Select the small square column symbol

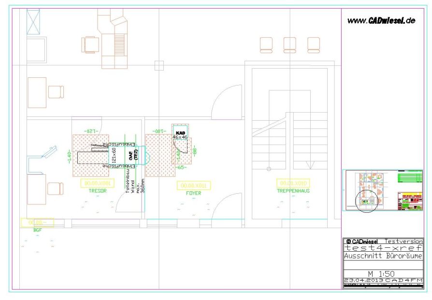(158, 65)
